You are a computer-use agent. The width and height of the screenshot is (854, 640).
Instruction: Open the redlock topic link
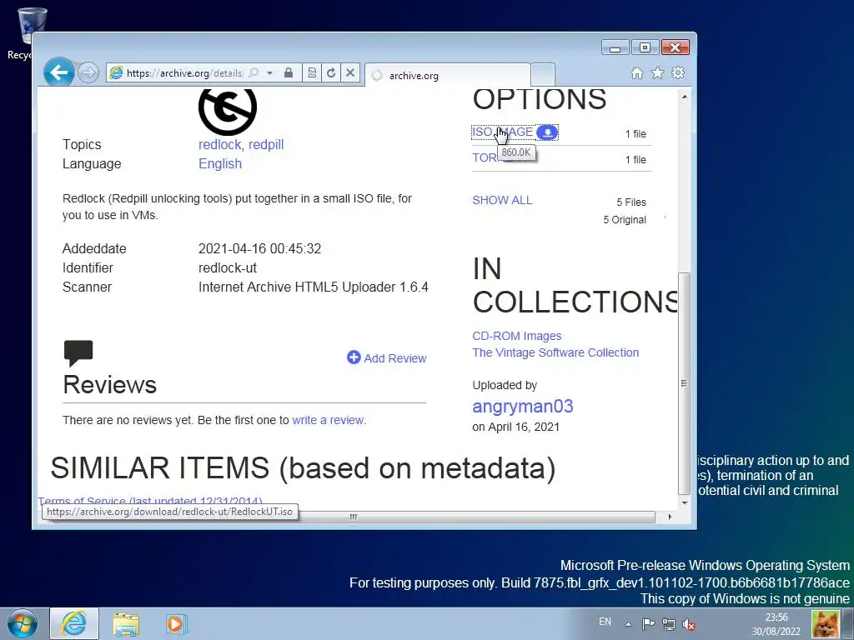(219, 144)
